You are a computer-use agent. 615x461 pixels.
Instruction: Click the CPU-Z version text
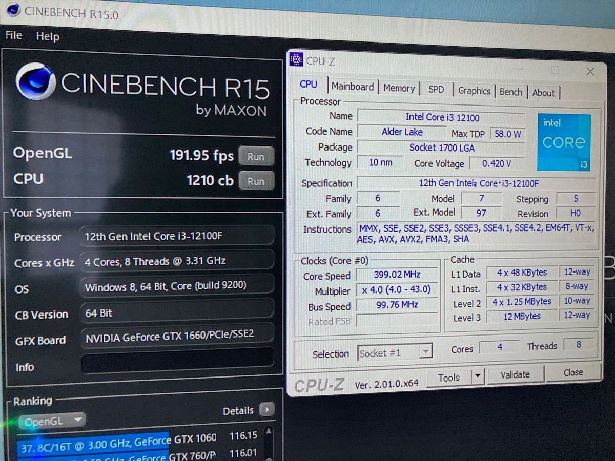(x=386, y=384)
